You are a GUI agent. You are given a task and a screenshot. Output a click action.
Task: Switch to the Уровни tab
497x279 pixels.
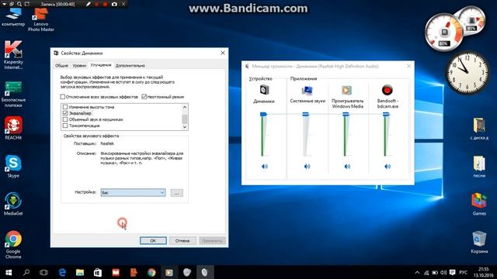[x=79, y=65]
